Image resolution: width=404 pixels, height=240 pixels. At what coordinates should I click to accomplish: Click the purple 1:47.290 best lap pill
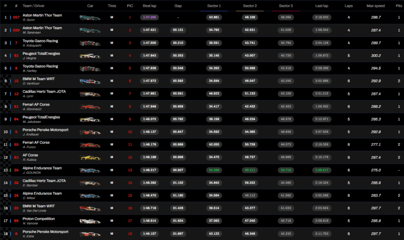coord(149,18)
